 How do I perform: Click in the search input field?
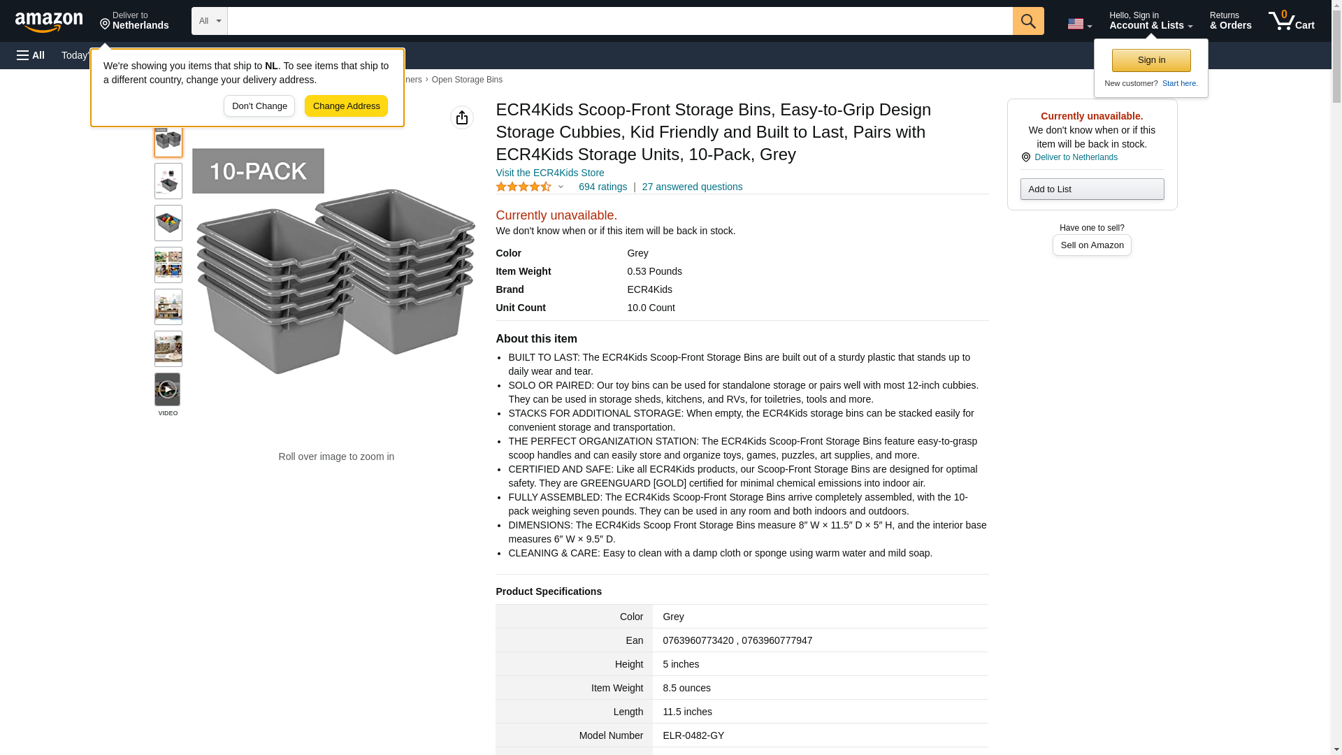coord(619,21)
